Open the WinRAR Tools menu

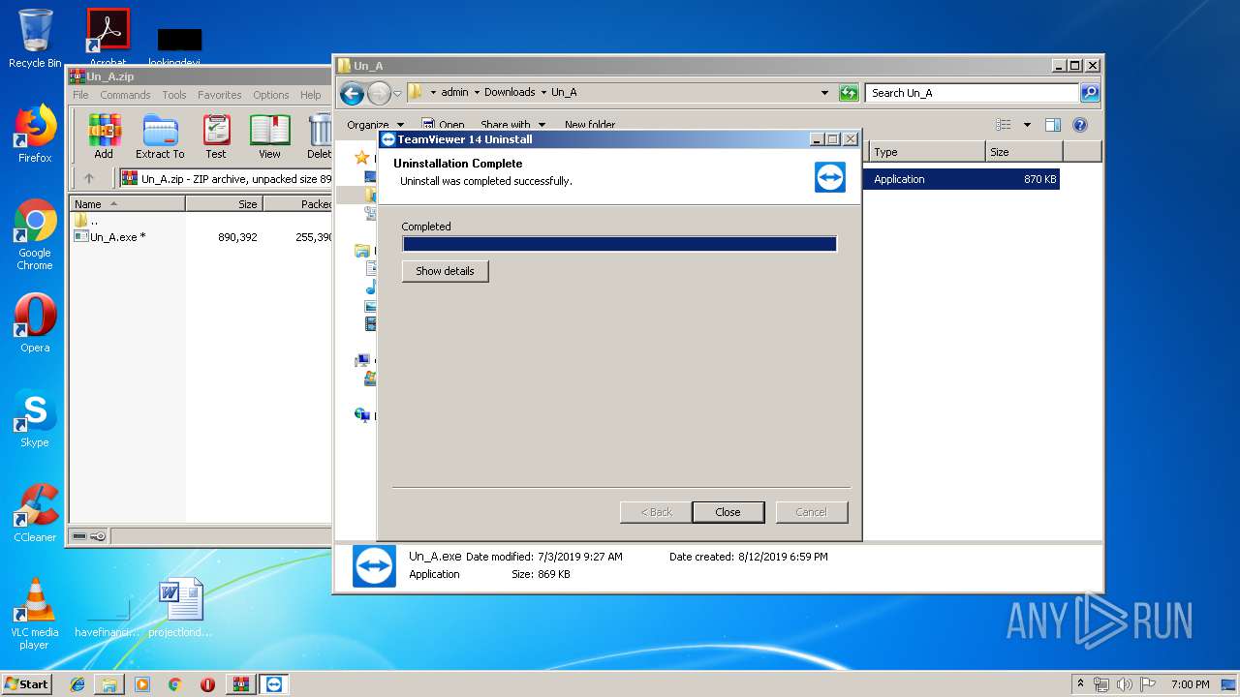[174, 95]
